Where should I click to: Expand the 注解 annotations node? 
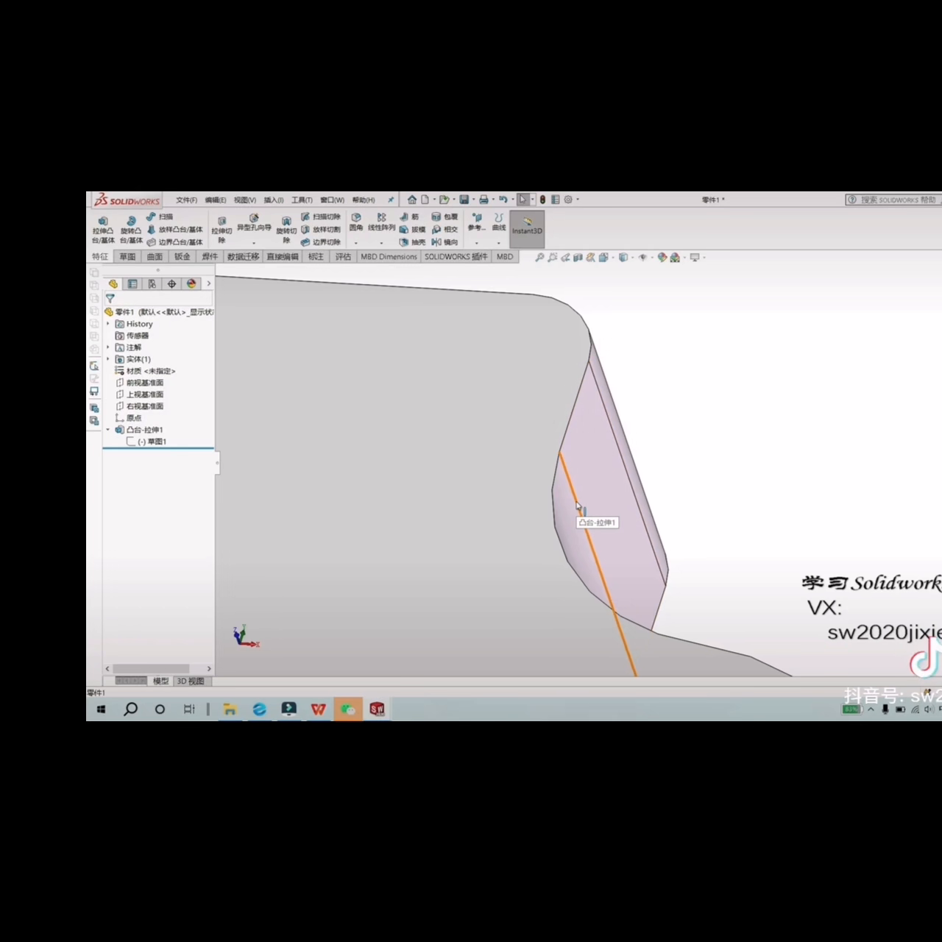pos(108,347)
